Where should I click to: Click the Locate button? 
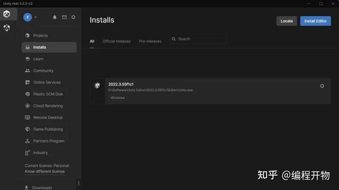point(287,21)
